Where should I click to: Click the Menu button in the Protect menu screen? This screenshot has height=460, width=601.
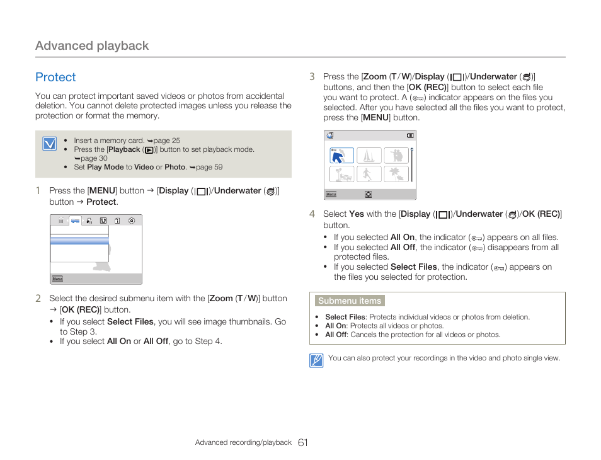click(57, 279)
